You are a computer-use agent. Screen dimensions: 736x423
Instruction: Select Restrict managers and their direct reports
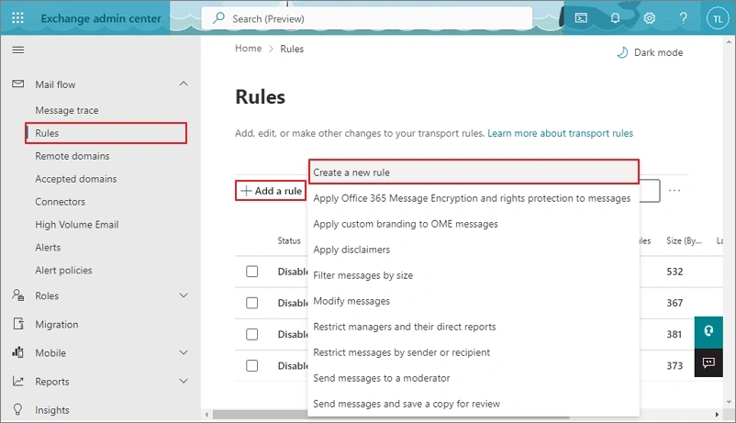tap(474, 327)
